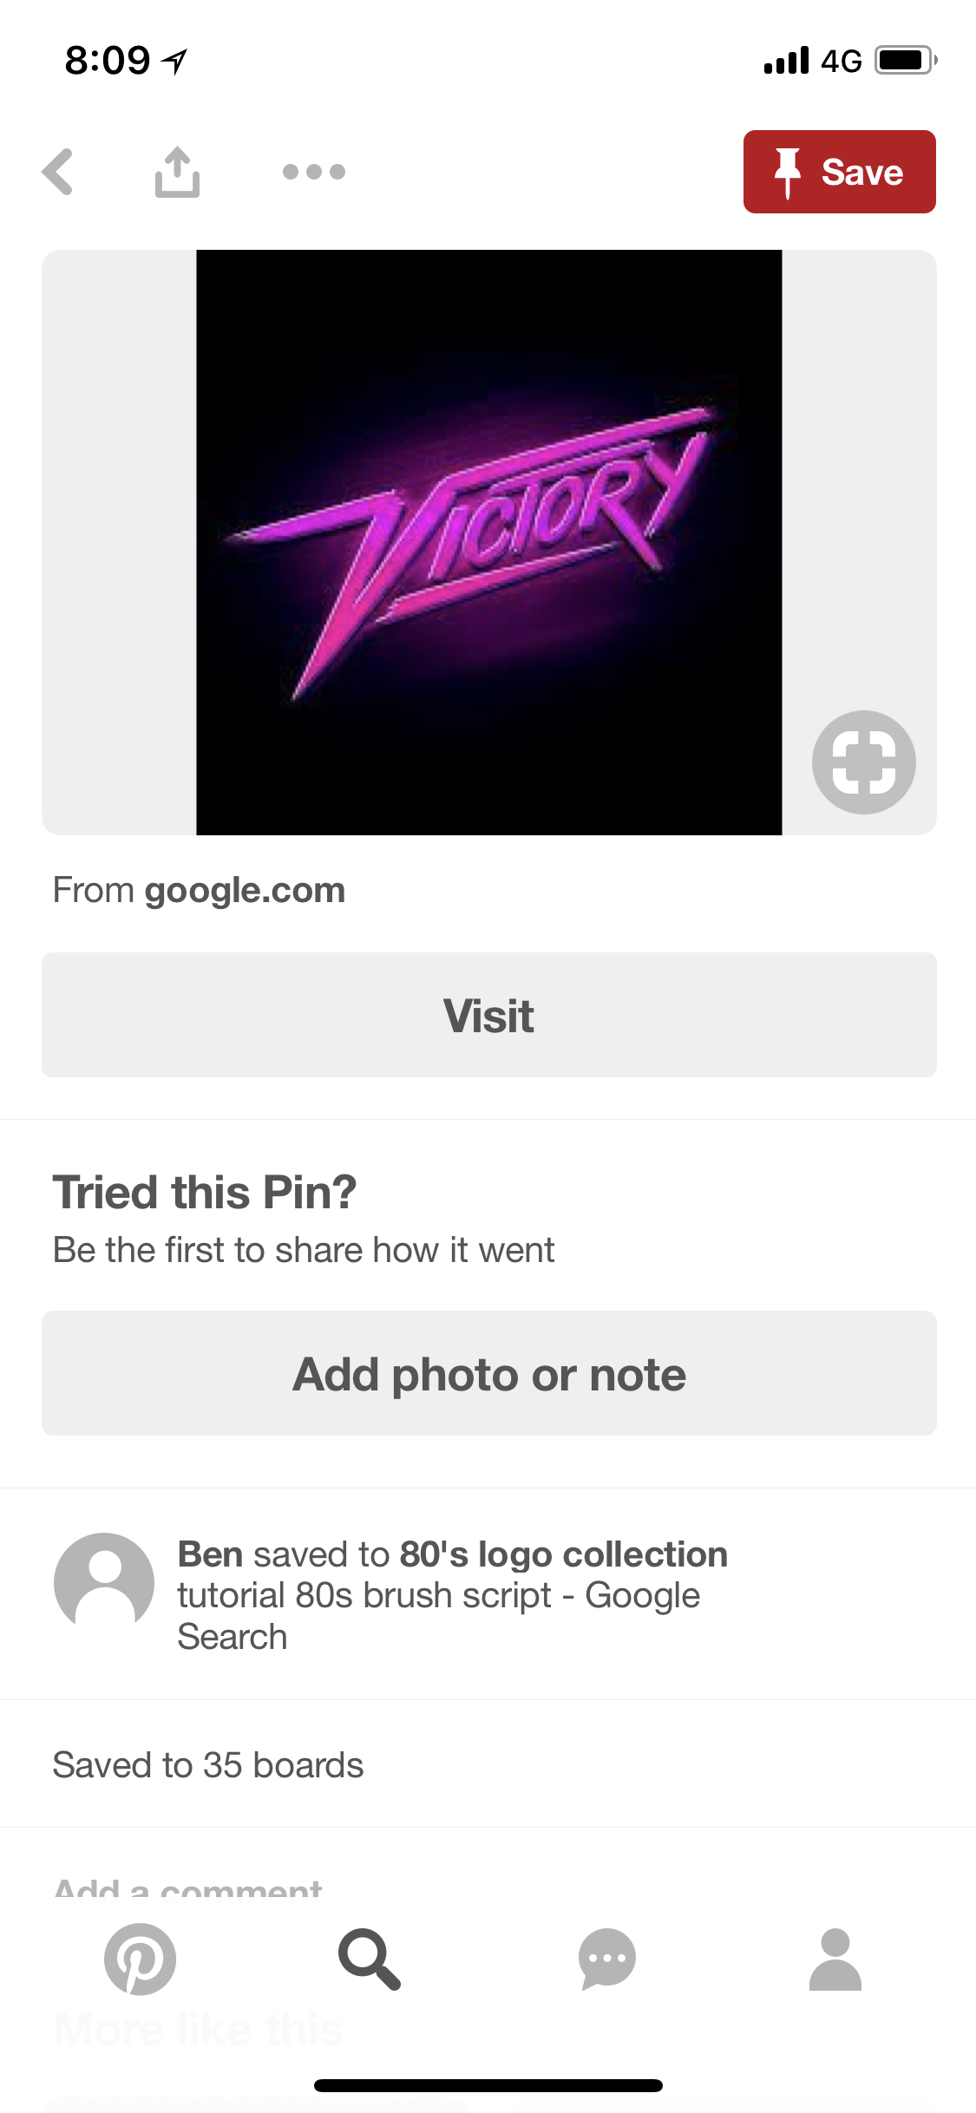Open Ben's profile name link
976x2113 pixels.
(210, 1554)
